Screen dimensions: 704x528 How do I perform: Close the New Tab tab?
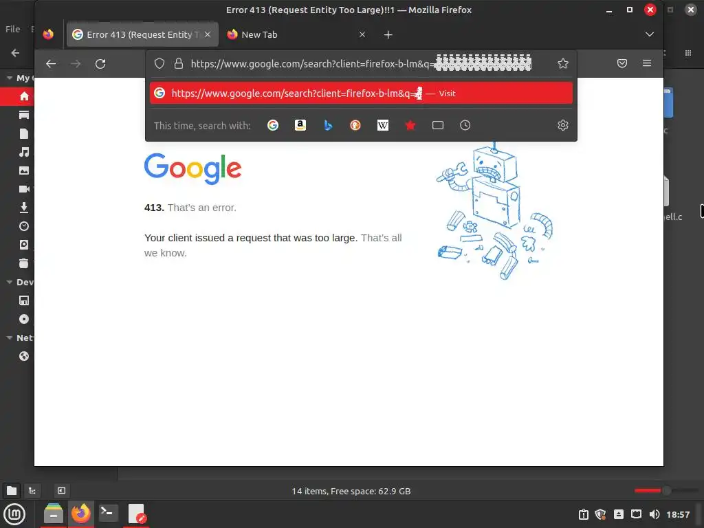362,34
